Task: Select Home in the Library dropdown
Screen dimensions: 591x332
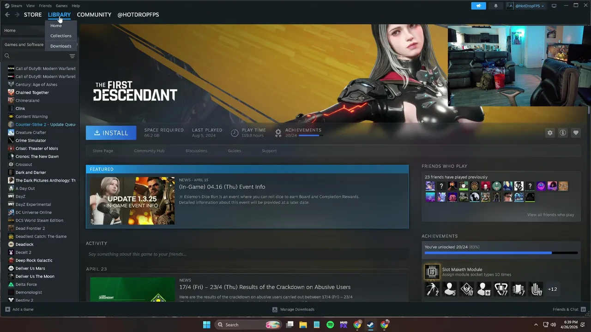Action: 56,26
